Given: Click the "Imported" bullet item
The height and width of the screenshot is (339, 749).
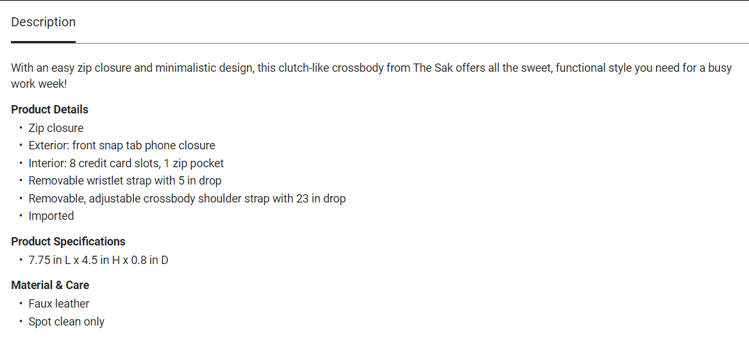Looking at the screenshot, I should (51, 216).
